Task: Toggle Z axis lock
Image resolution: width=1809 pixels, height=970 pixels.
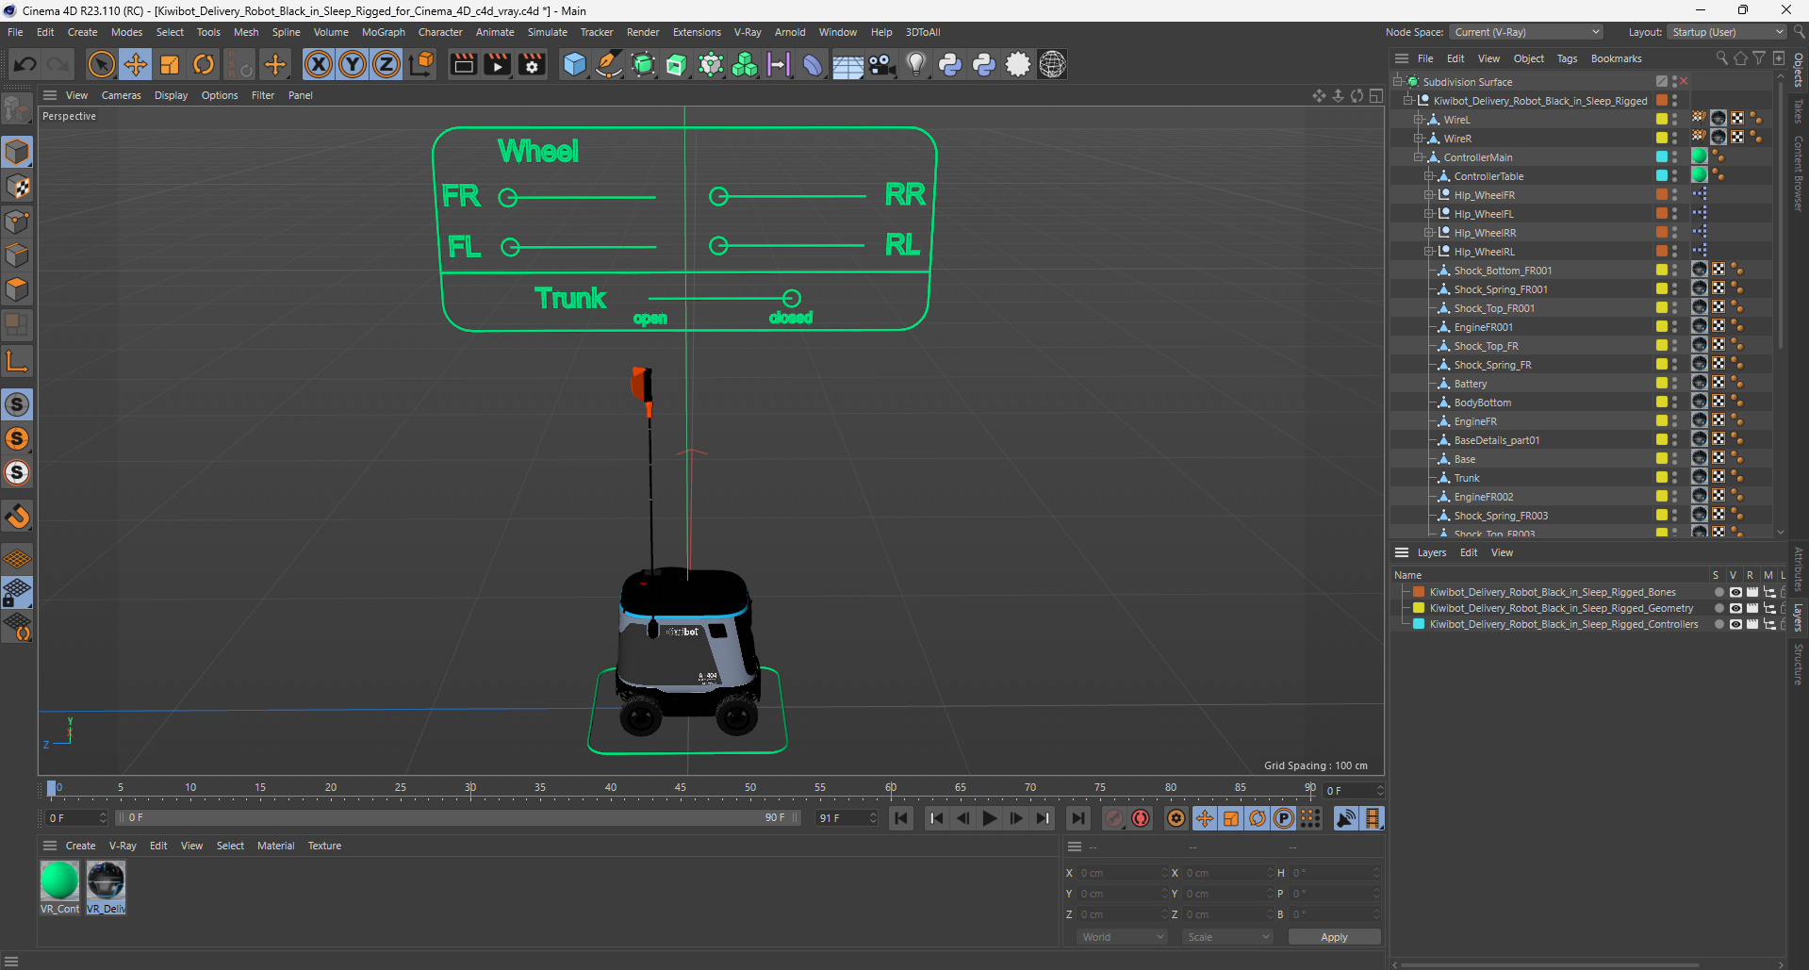Action: click(386, 64)
